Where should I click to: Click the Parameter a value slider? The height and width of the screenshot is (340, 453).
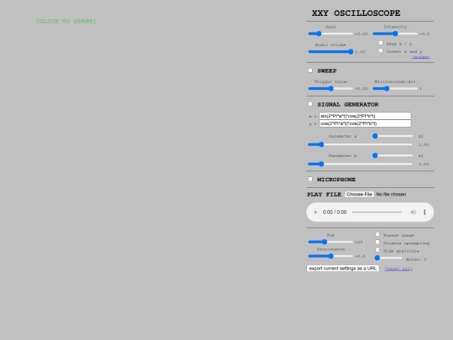point(360,144)
